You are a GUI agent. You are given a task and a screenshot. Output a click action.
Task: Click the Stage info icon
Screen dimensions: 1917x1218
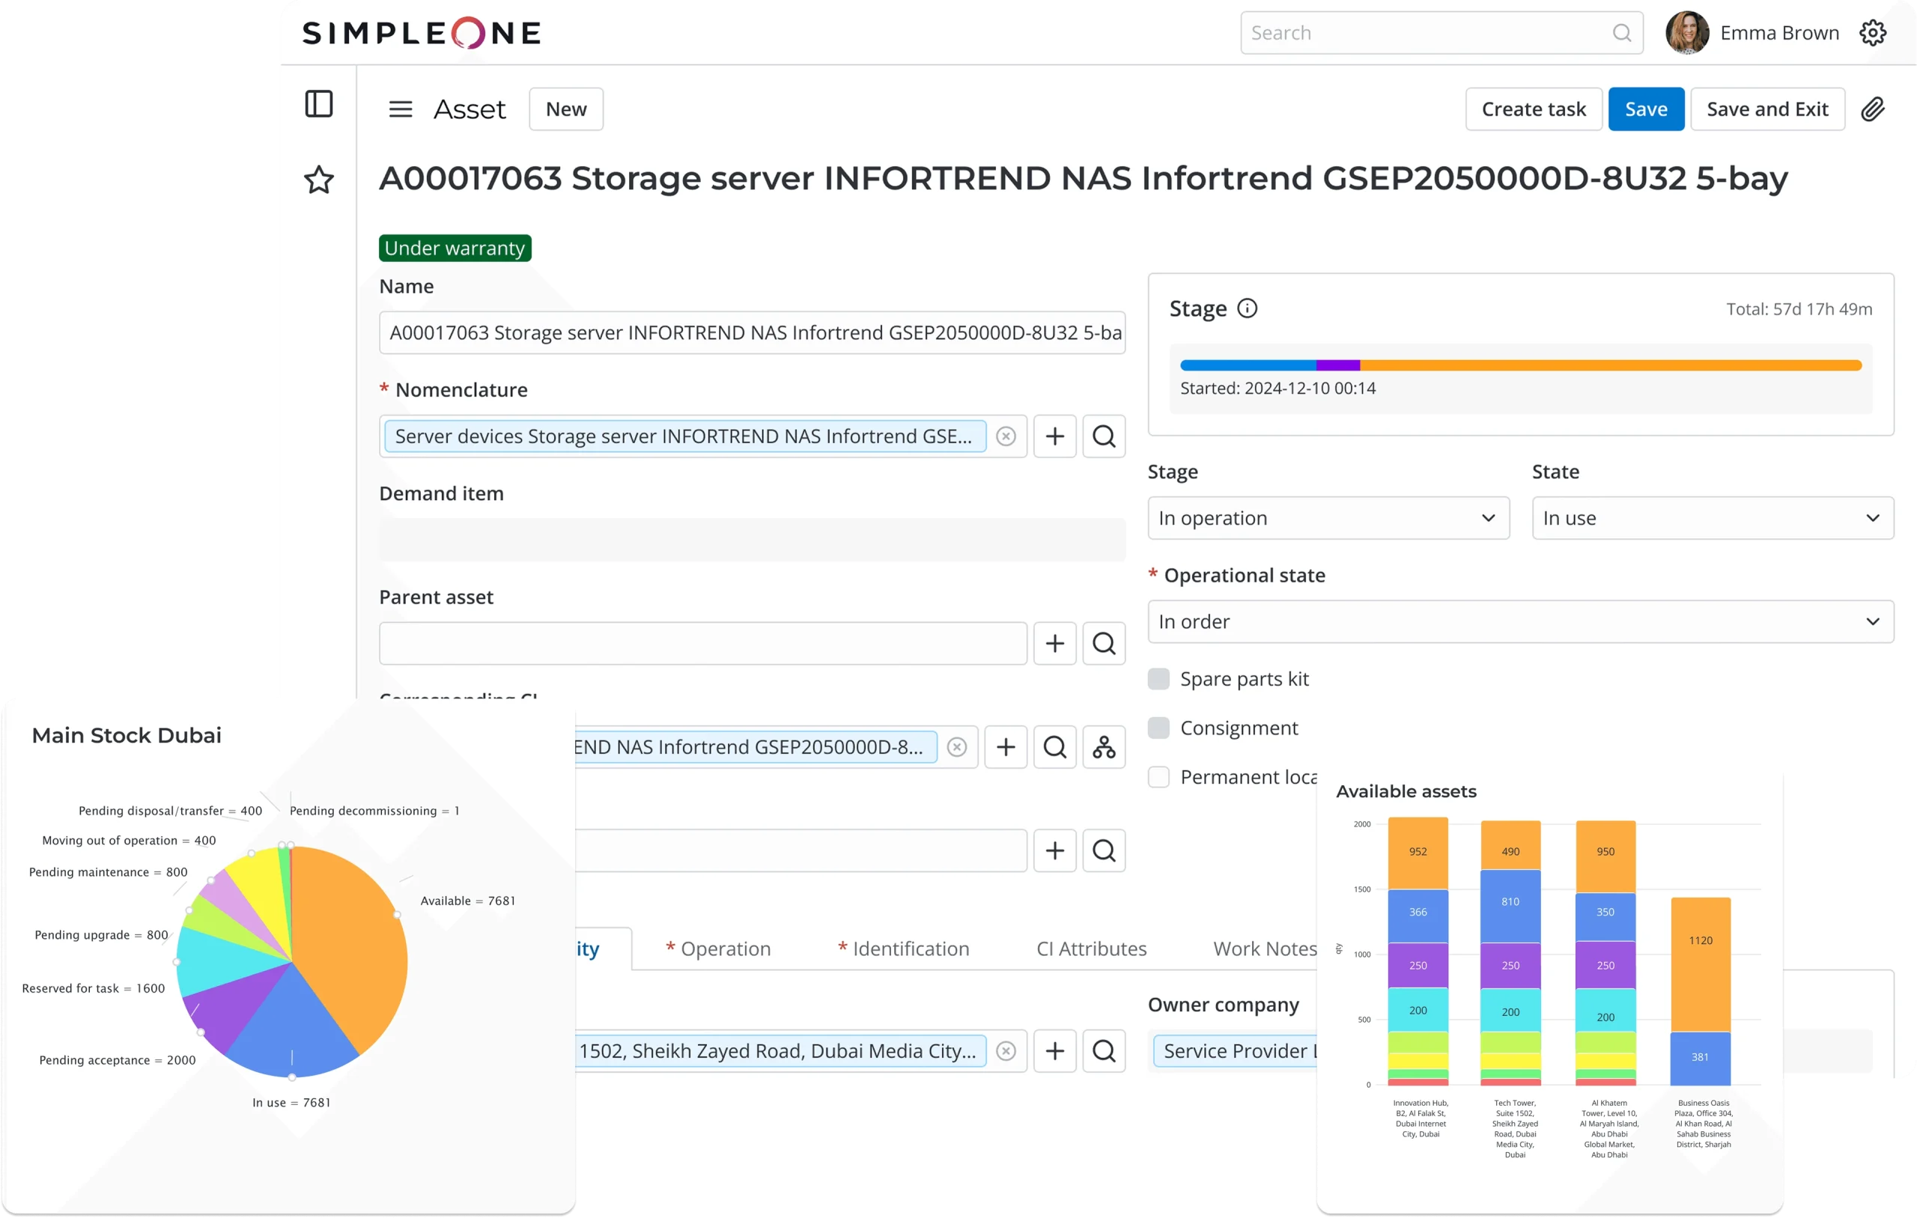(x=1247, y=308)
